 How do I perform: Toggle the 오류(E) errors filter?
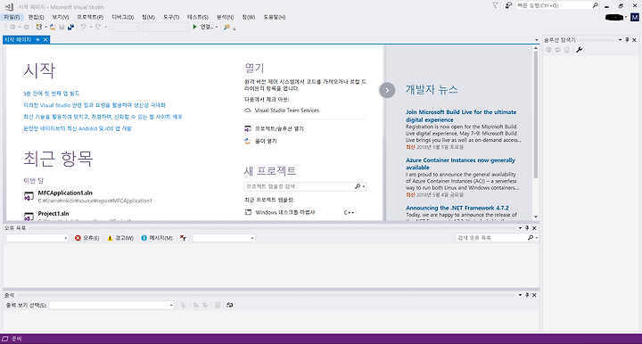click(x=86, y=238)
